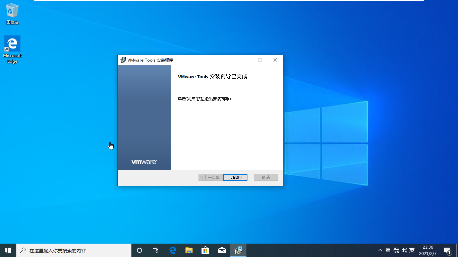Viewport: 458px width, 257px height.
Task: Open the clock and date flyout
Action: click(428, 250)
